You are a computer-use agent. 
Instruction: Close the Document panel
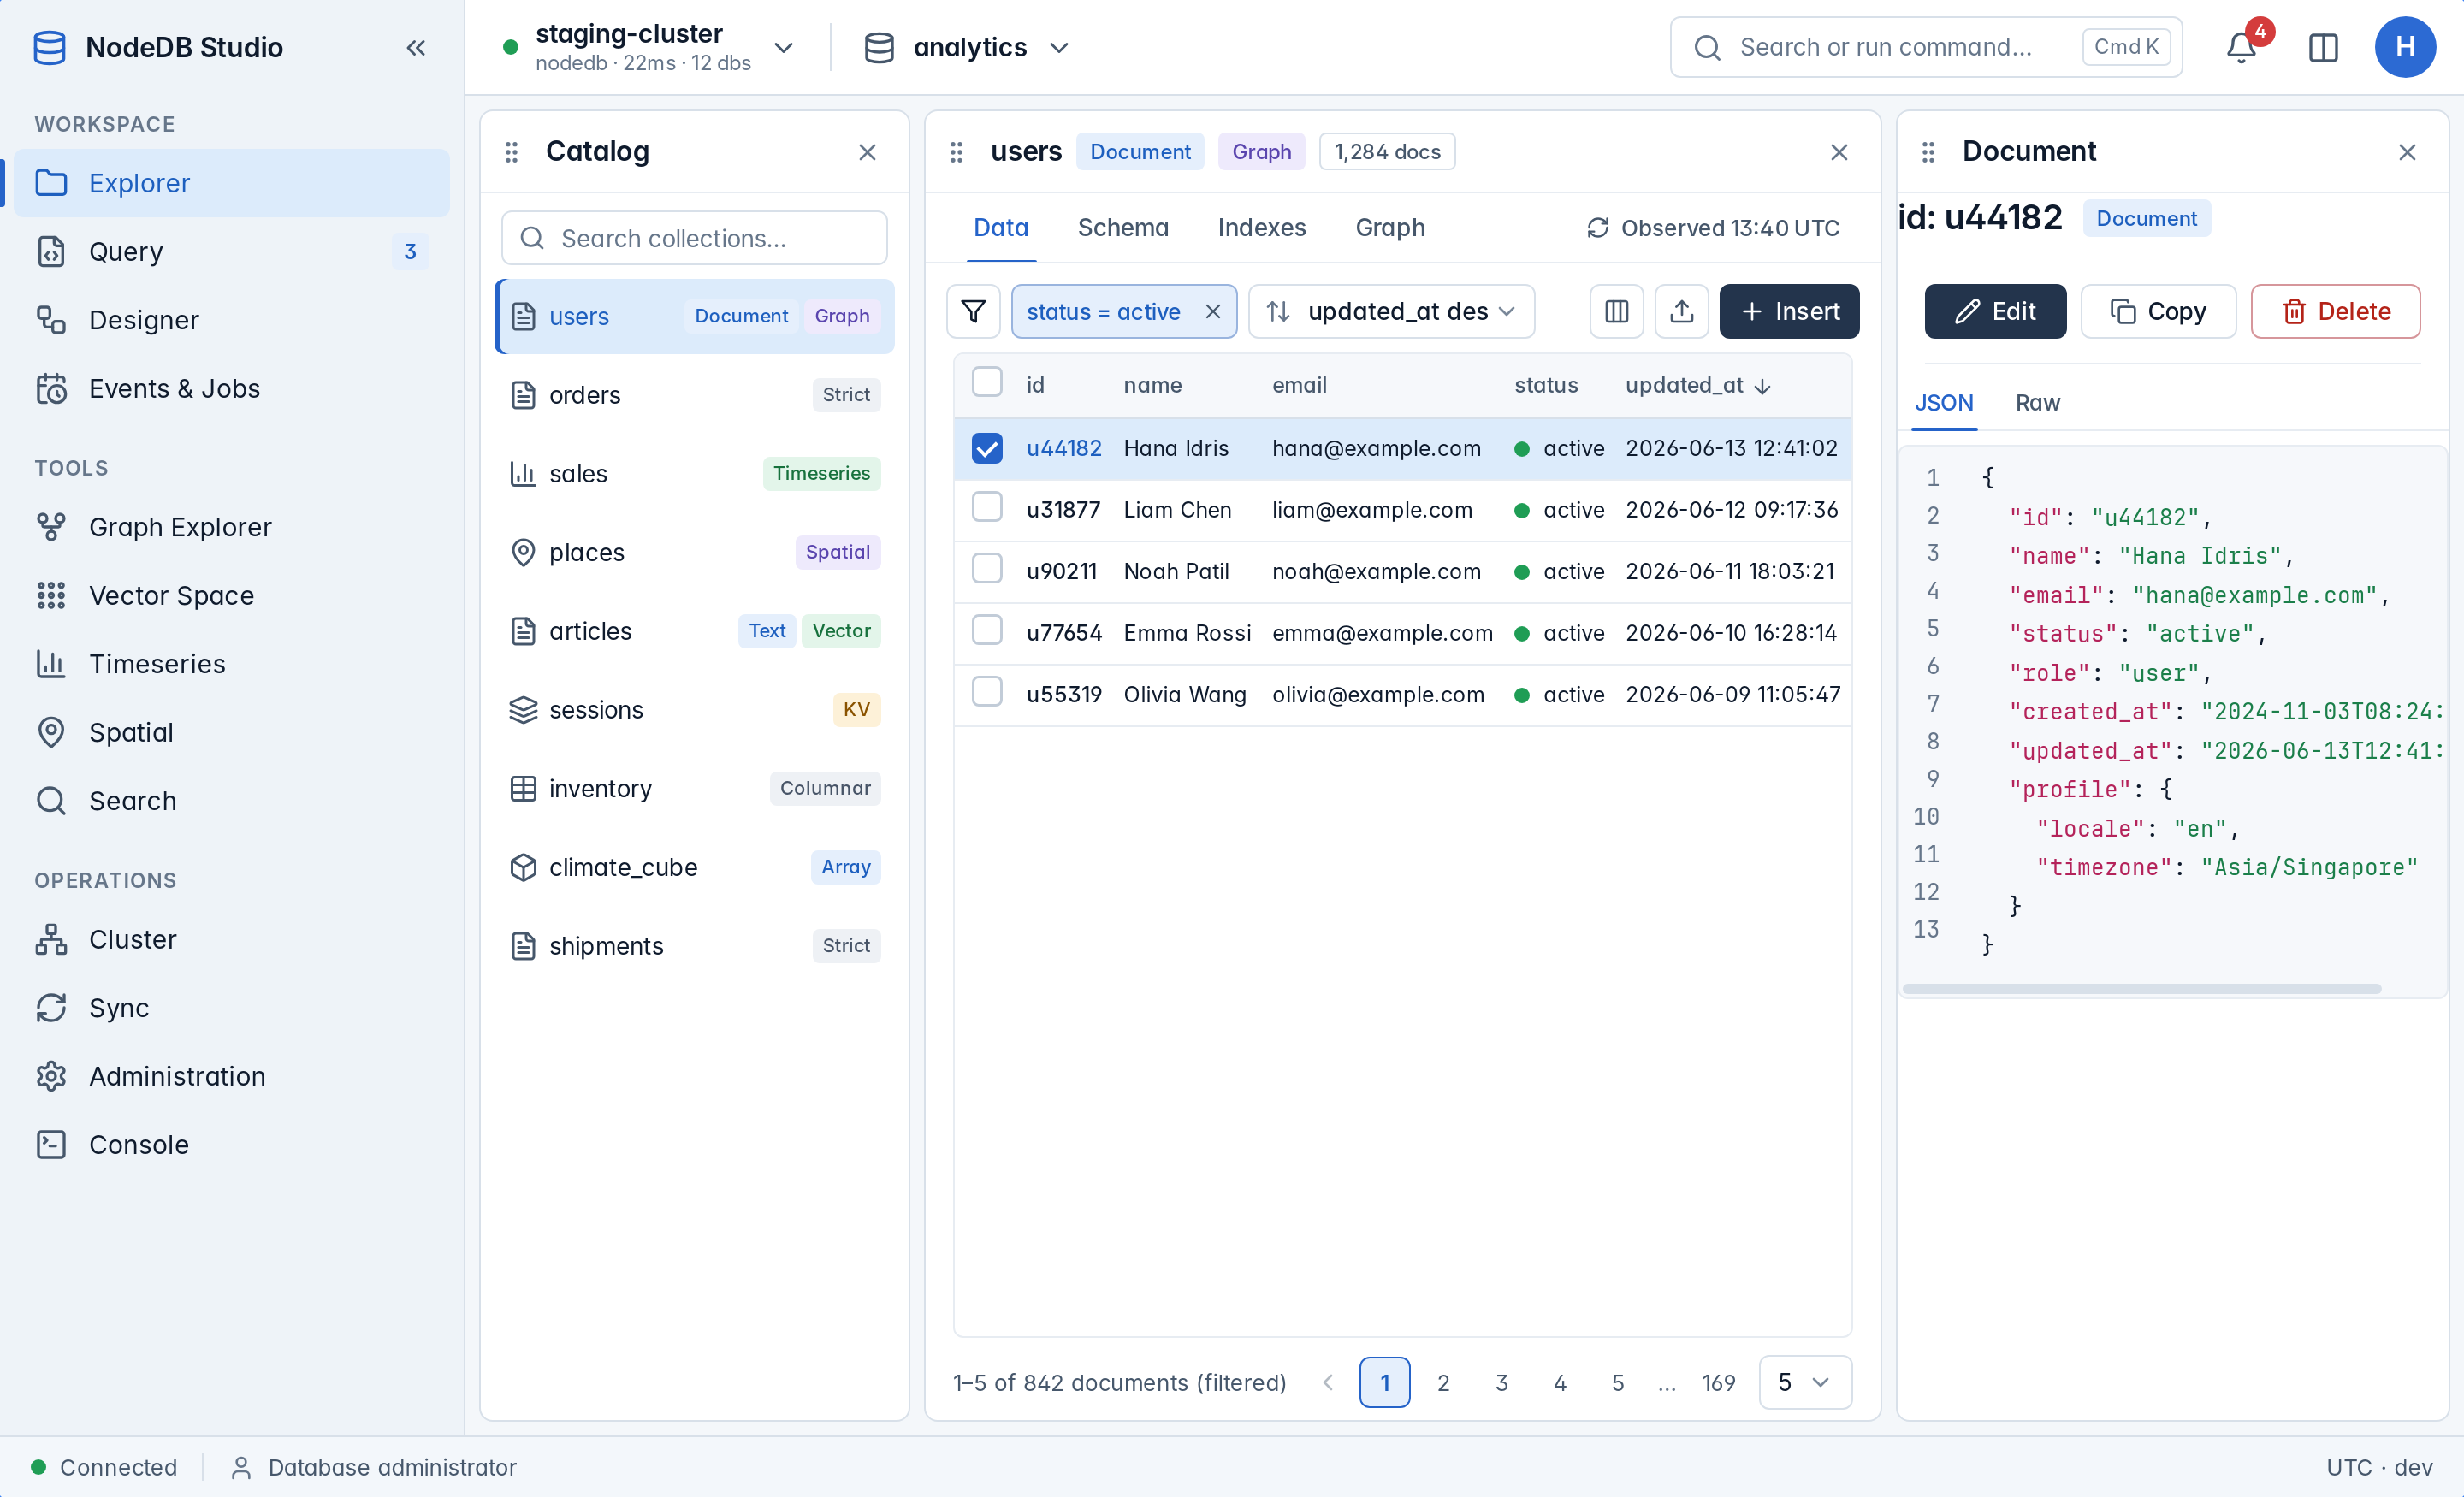(x=2407, y=152)
